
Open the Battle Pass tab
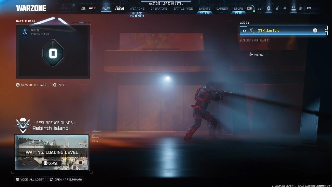point(183,9)
